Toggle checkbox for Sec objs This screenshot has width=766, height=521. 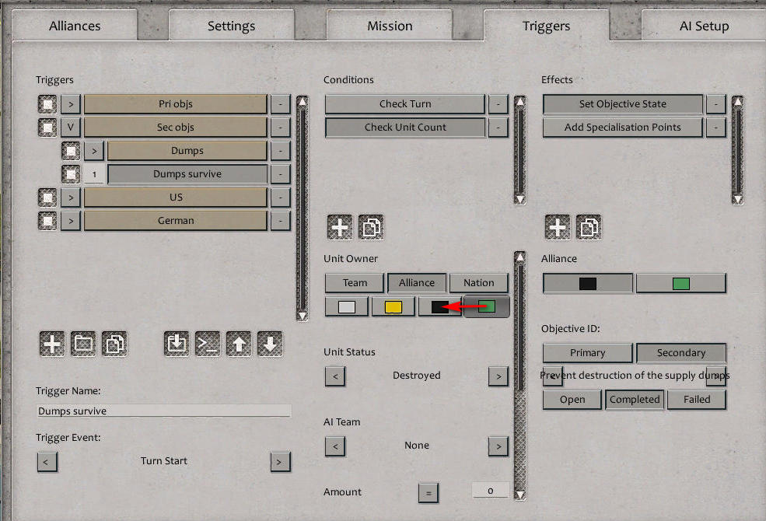[47, 128]
